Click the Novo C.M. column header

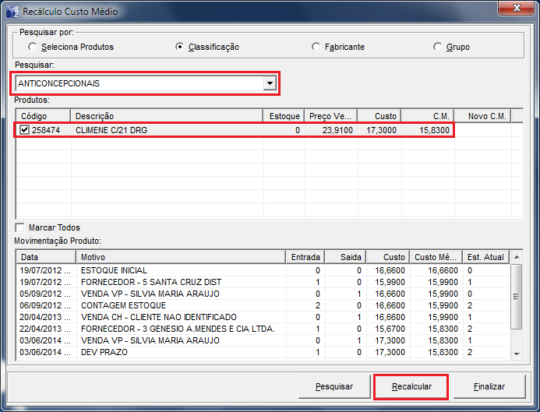[x=488, y=116]
